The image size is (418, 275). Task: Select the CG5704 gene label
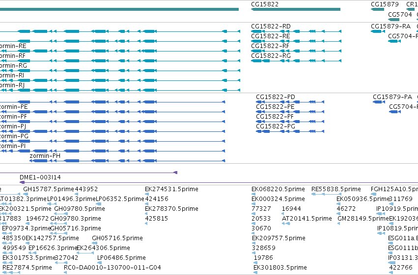(x=400, y=15)
